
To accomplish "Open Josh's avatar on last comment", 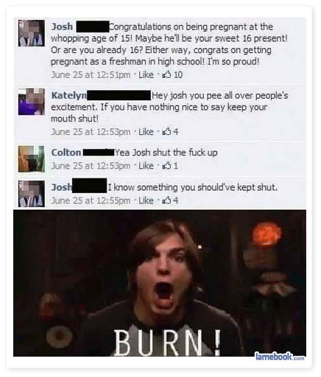I will click(x=32, y=193).
